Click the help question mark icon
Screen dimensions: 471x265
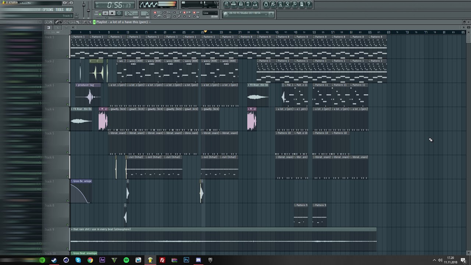(309, 4)
